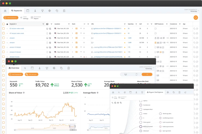Open the first $7 amazon video credit keyword link
The width and height of the screenshot is (202, 134).
17,29
